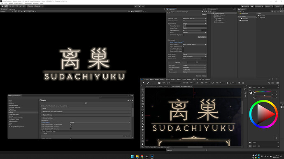Open the Unity Window menu

36,4
